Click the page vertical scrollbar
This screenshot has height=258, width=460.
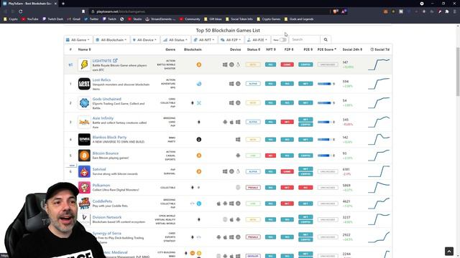[x=458, y=72]
